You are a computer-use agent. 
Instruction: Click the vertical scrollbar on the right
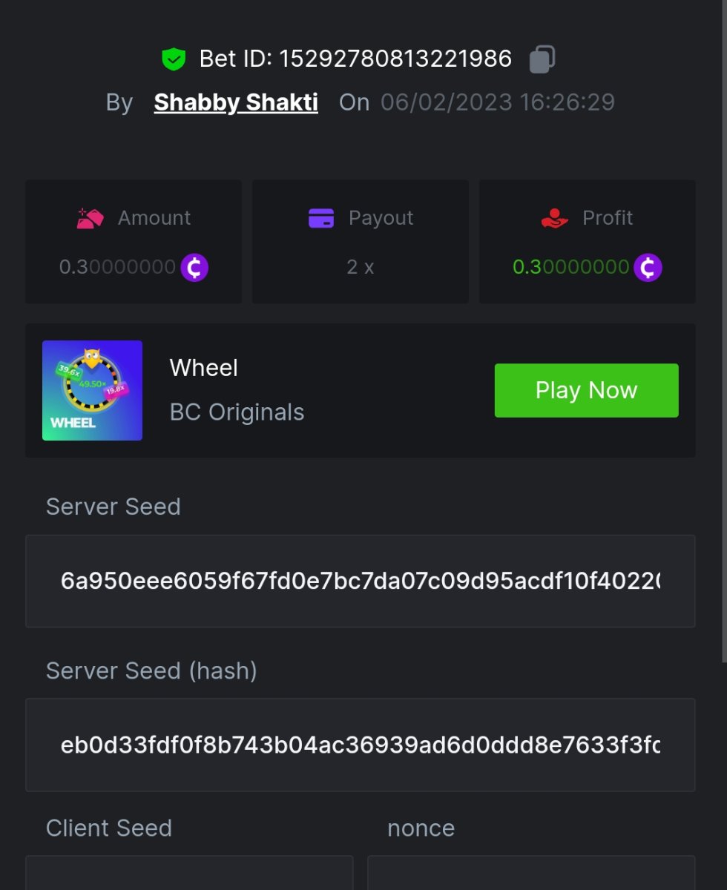point(724,334)
